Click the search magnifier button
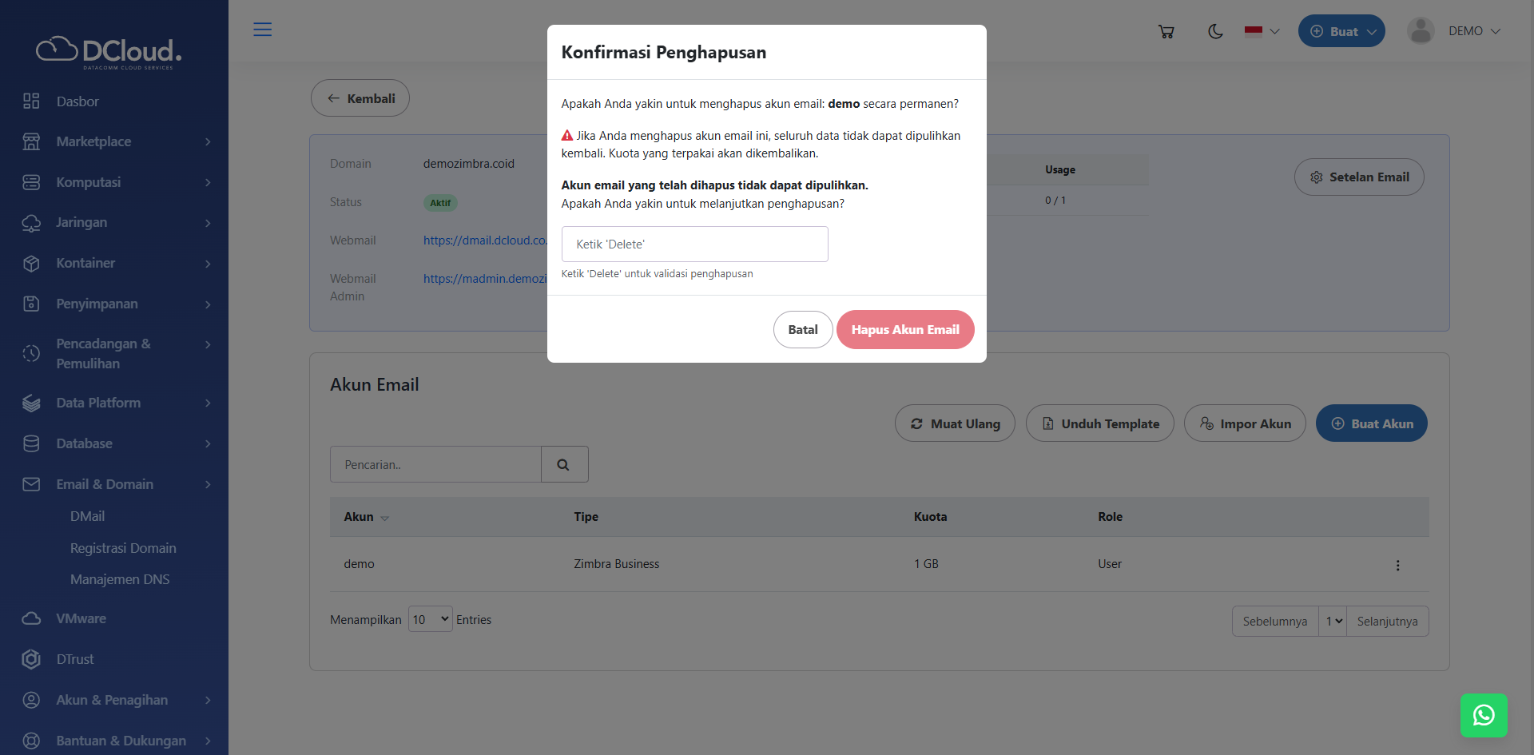 564,464
